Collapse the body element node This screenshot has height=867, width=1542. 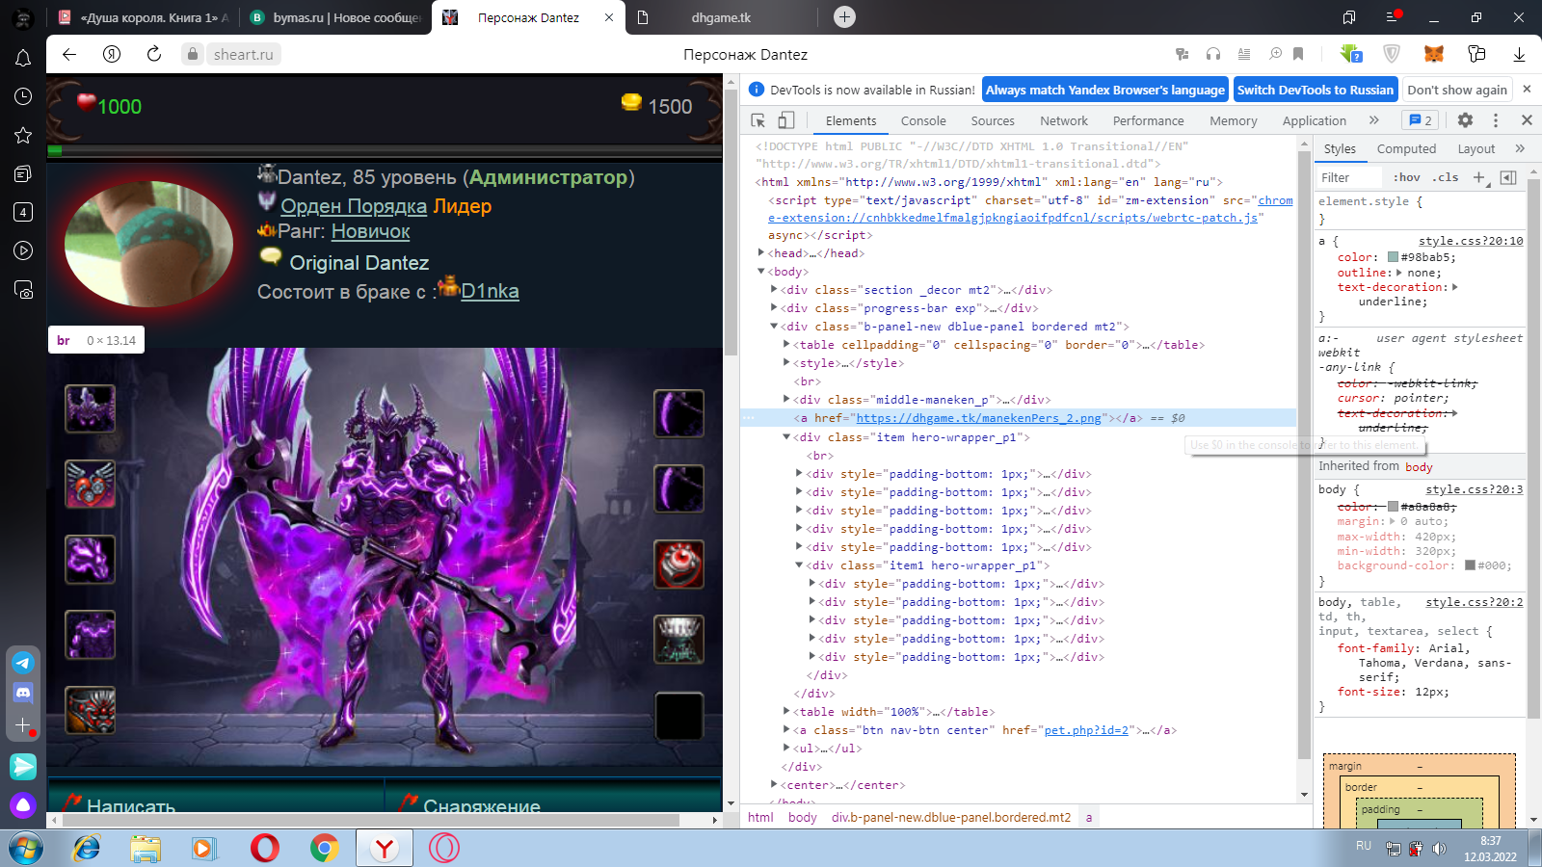coord(761,272)
